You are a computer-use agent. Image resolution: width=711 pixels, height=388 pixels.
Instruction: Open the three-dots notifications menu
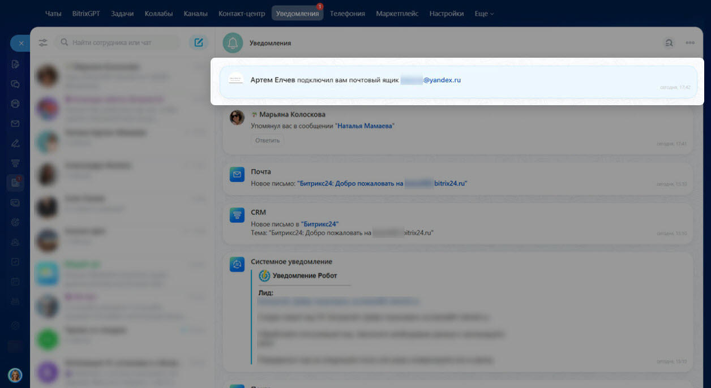690,43
